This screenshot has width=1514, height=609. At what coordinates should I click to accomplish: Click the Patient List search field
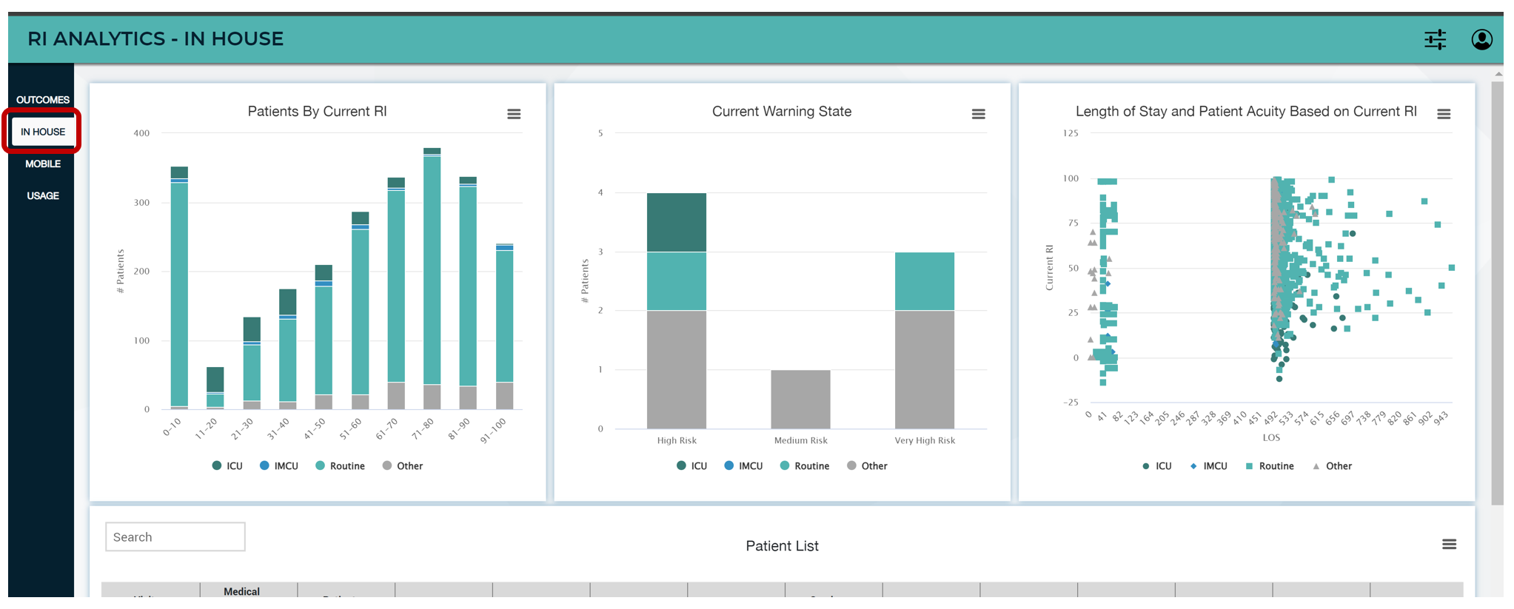(175, 537)
